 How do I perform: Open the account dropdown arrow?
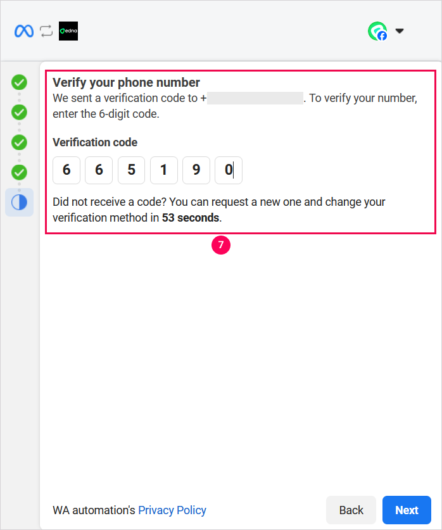click(400, 30)
